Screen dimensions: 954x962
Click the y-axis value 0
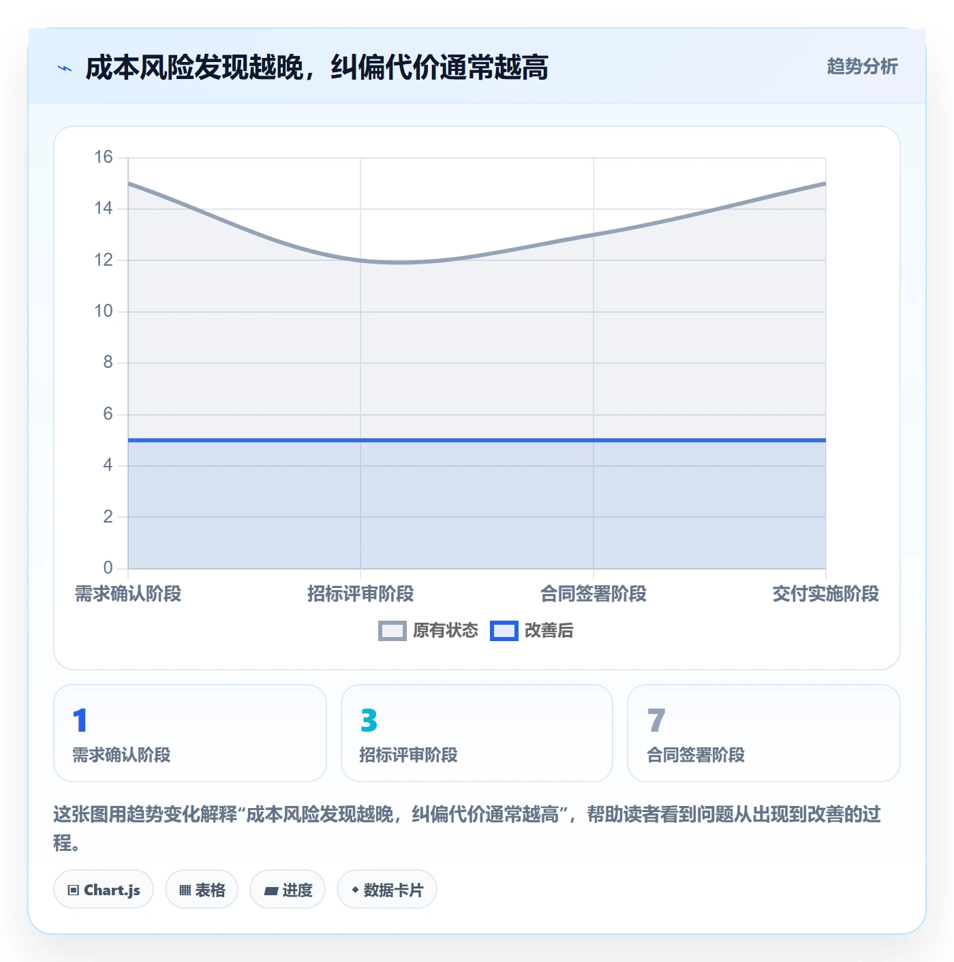pyautogui.click(x=108, y=568)
